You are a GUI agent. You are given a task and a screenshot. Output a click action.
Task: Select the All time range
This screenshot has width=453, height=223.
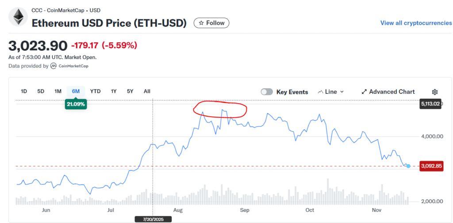point(147,91)
